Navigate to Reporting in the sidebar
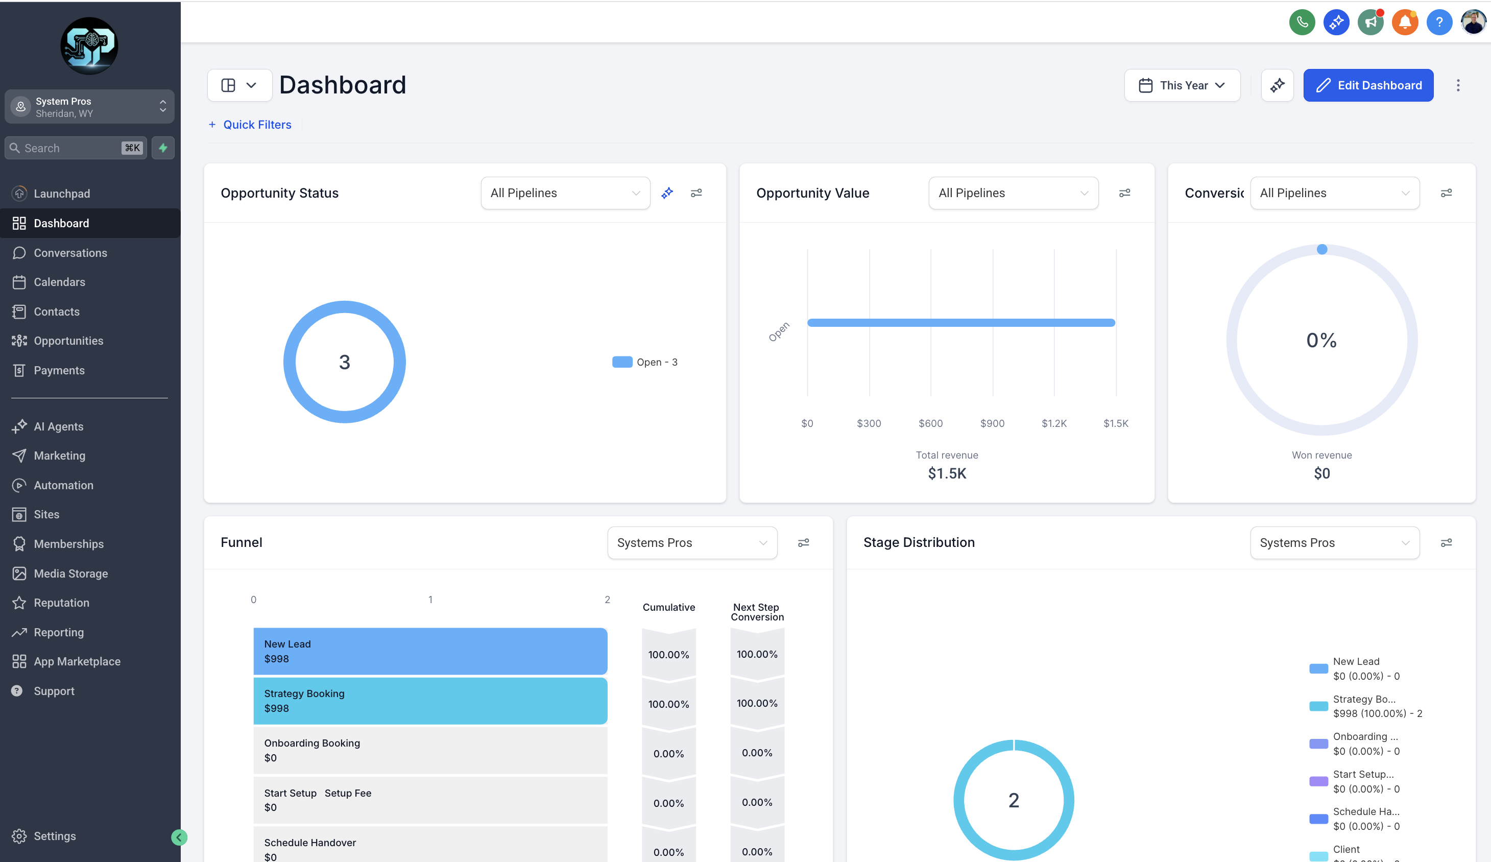The width and height of the screenshot is (1491, 862). (x=59, y=632)
